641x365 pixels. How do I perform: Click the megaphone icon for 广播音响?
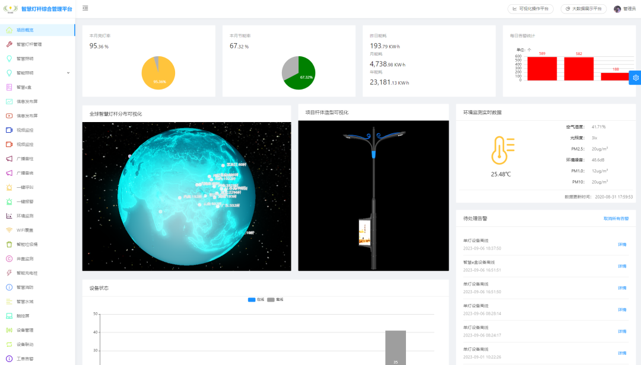9,172
